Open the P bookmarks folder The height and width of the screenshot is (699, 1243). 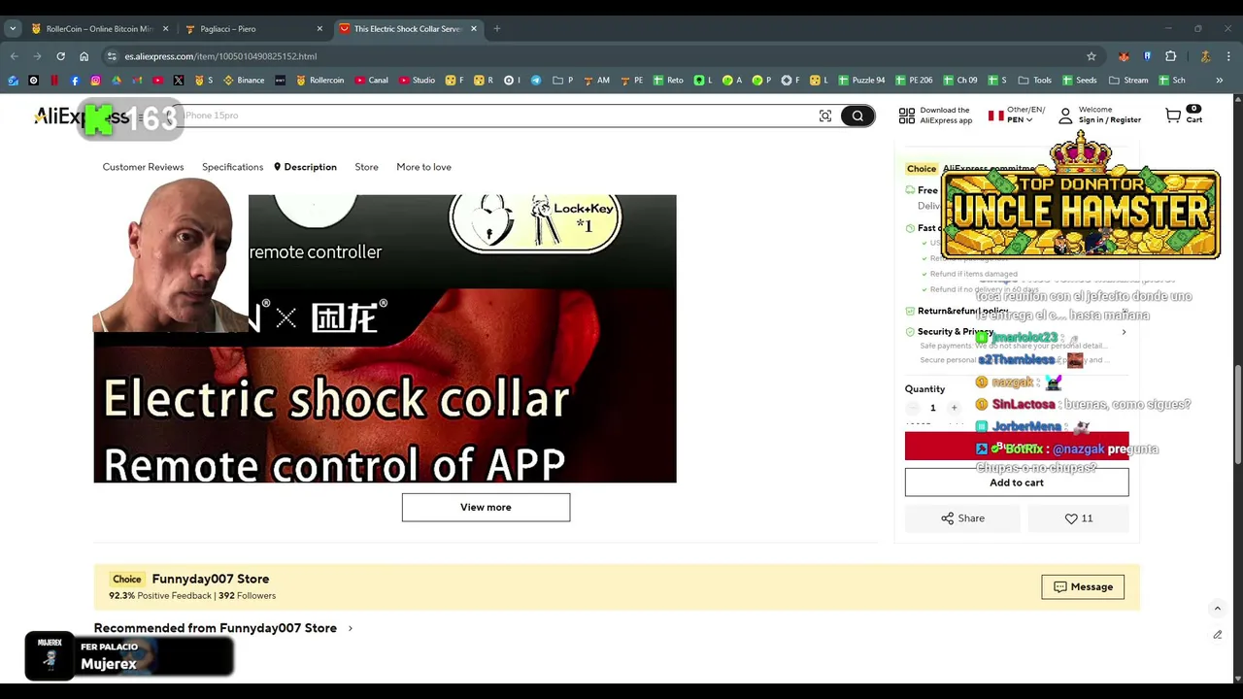pos(562,81)
